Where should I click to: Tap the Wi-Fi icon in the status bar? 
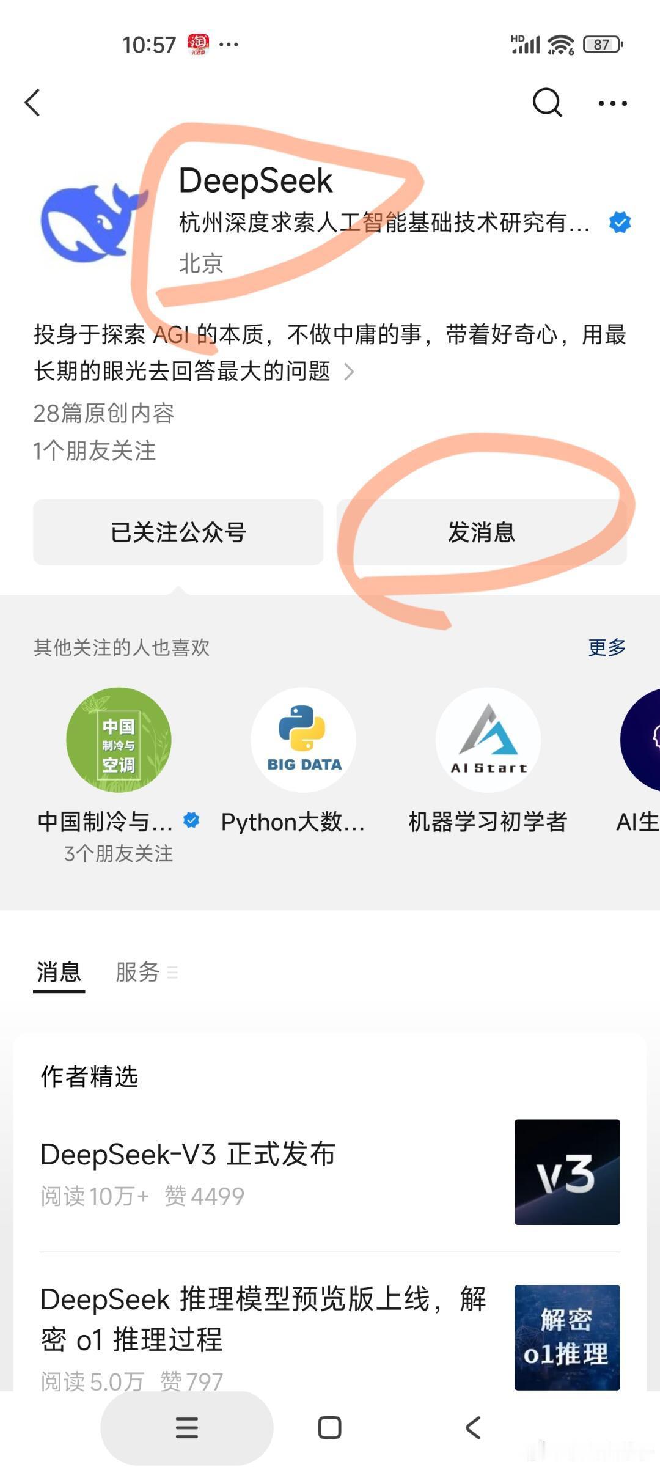[560, 44]
